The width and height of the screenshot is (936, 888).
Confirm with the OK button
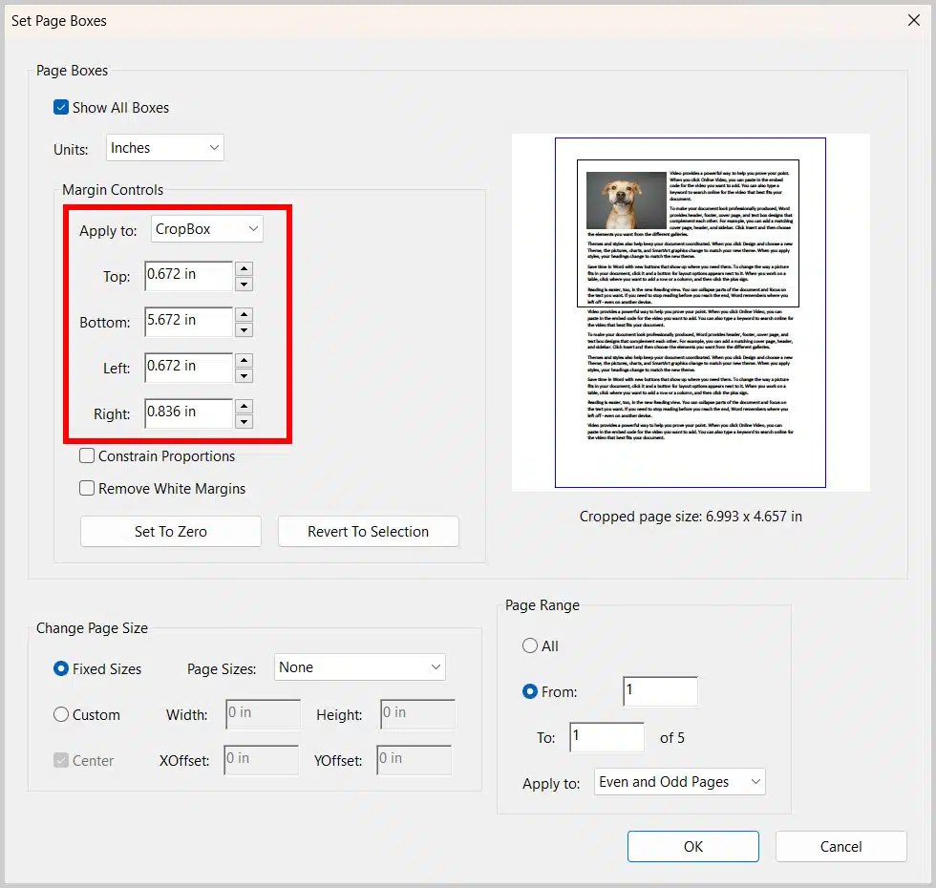[693, 846]
